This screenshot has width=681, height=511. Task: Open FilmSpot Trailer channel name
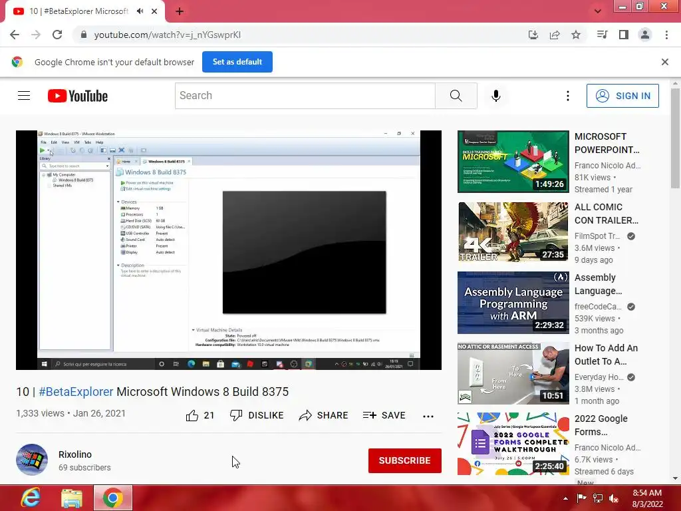(597, 236)
